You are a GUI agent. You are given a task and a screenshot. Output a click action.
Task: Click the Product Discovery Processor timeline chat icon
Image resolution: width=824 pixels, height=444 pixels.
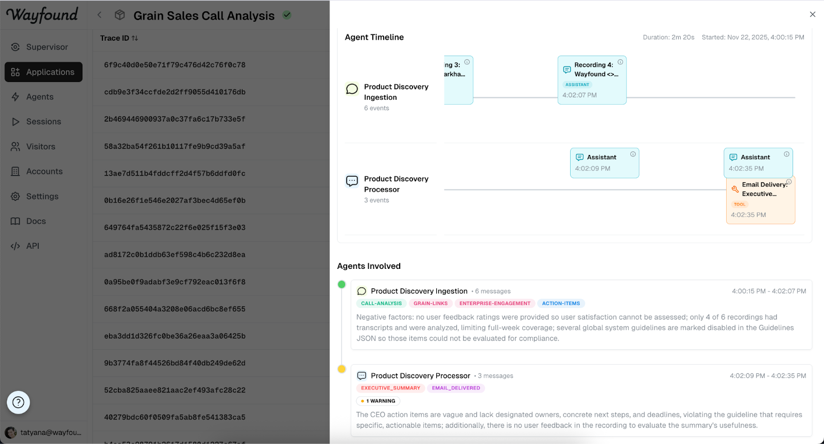pos(352,181)
